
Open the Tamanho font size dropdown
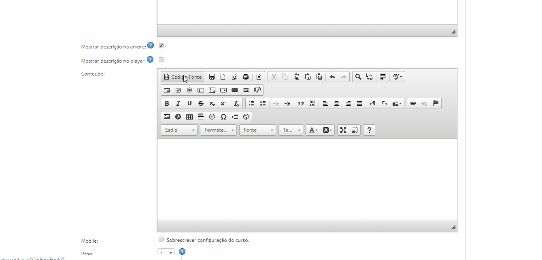[x=291, y=130]
